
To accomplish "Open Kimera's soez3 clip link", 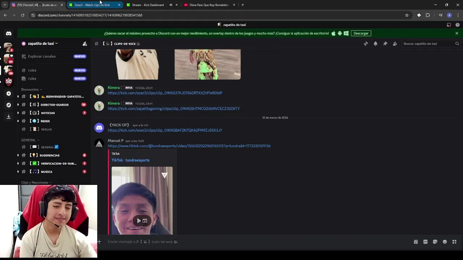I will 165,93.
